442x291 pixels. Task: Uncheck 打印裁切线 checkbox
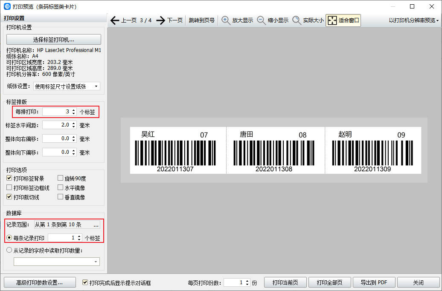[x=9, y=197]
